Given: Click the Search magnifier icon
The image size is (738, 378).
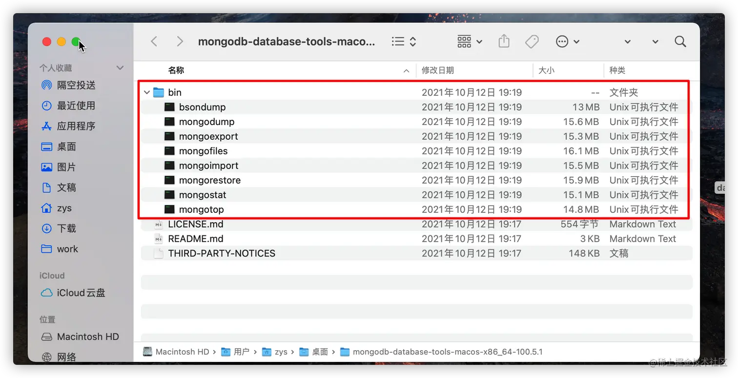Looking at the screenshot, I should [680, 42].
